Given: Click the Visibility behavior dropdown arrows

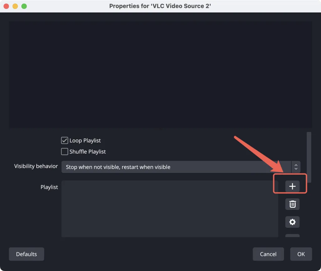Looking at the screenshot, I should 296,167.
